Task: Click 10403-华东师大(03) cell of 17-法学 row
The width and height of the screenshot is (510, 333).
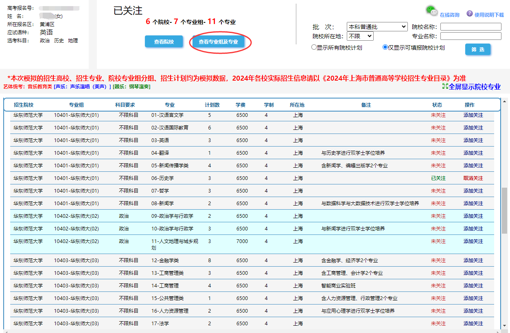Action: point(77,324)
